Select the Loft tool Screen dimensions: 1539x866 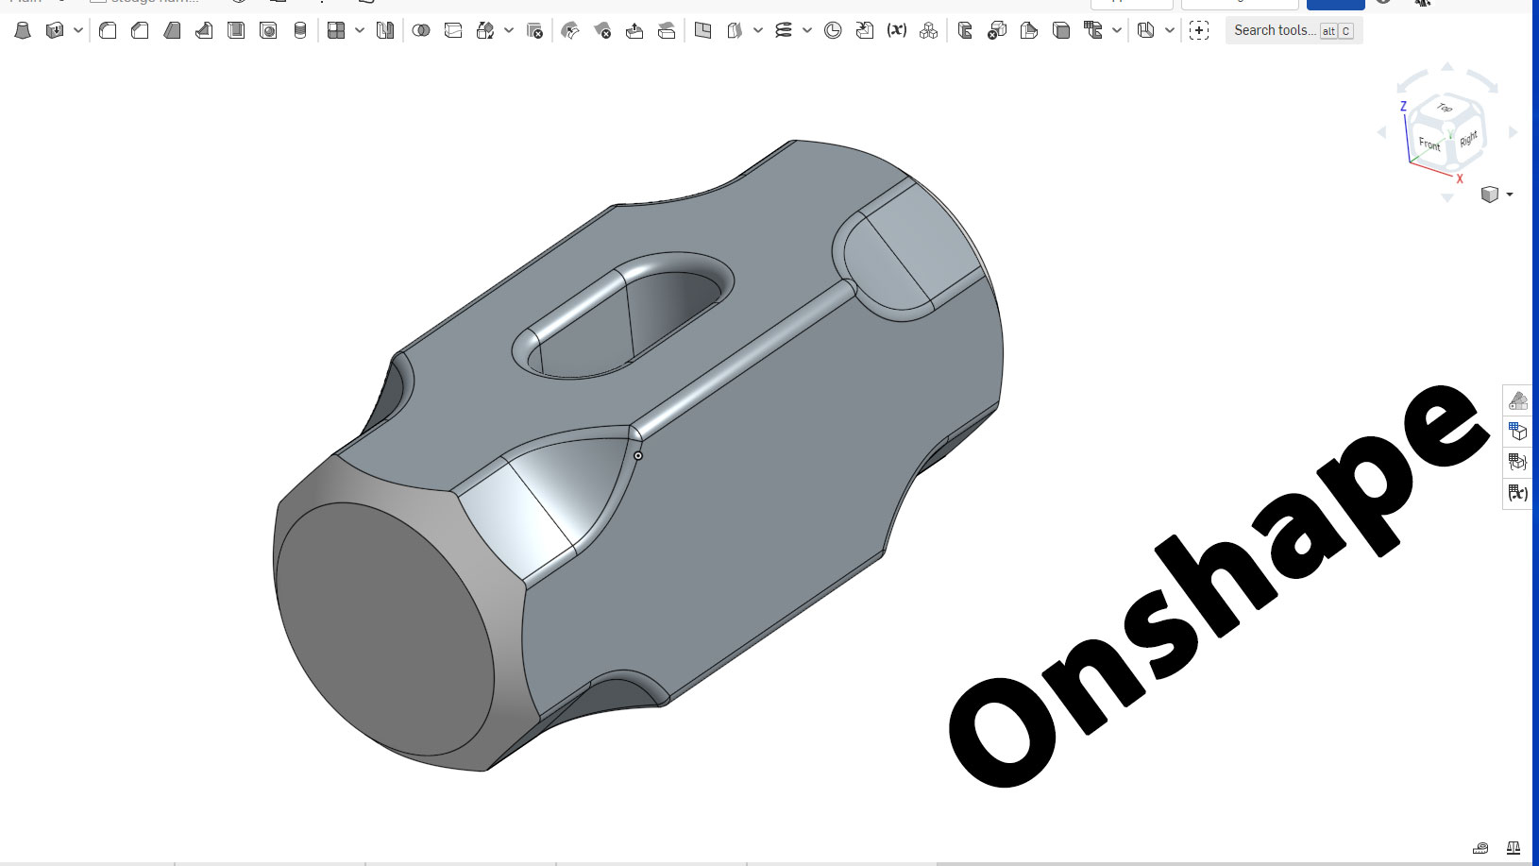tap(23, 31)
